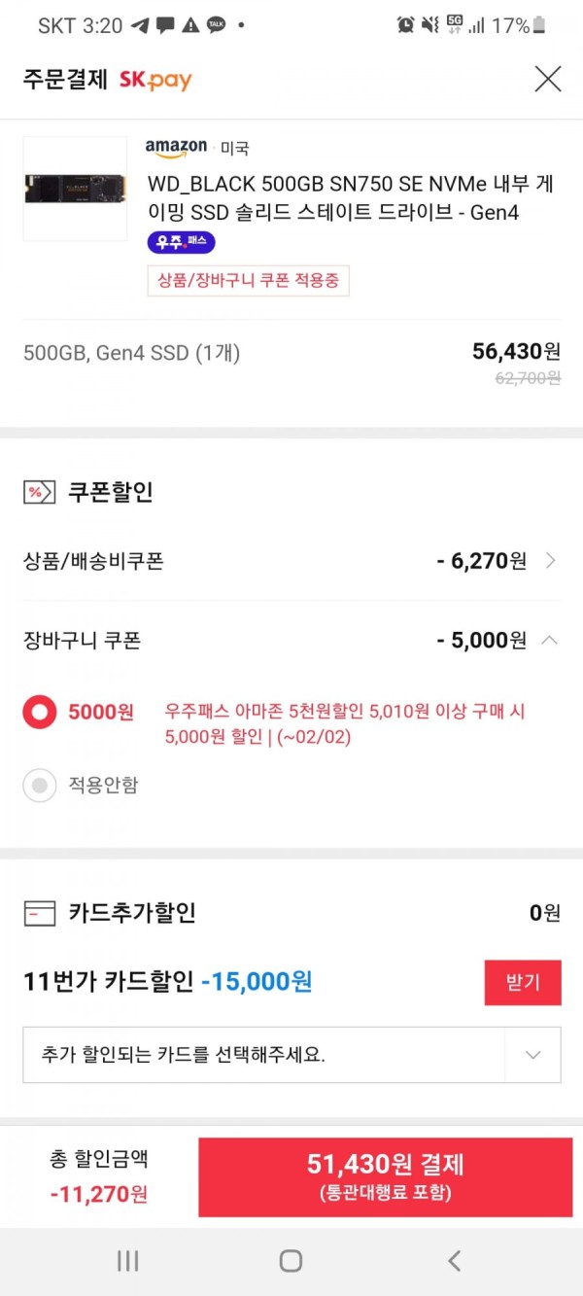Image resolution: width=583 pixels, height=1296 pixels.
Task: Tap the 상품/장바구니 쿠폰 적용중 label
Action: 248,281
